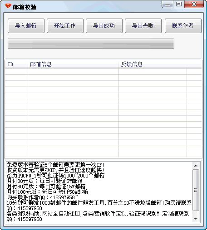Image resolution: width=207 pixels, height=230 pixels.
Task: Maximize the 邮箱校验 window
Action: (x=179, y=4)
